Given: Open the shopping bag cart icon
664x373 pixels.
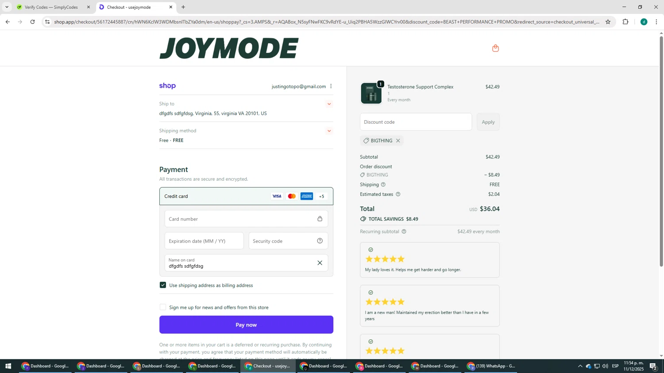Looking at the screenshot, I should (x=495, y=48).
